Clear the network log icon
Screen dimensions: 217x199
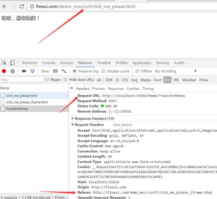(13, 71)
